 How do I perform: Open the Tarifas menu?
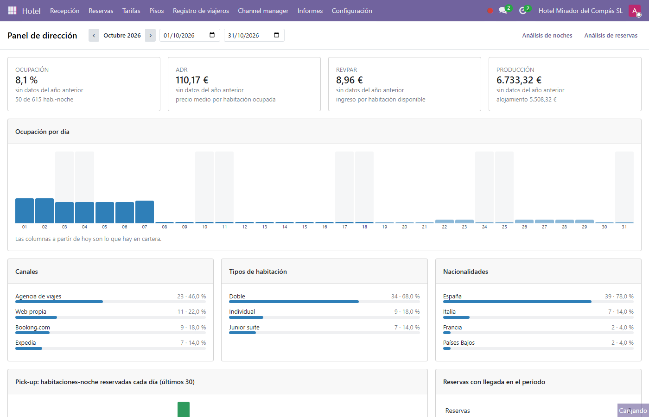tap(131, 11)
